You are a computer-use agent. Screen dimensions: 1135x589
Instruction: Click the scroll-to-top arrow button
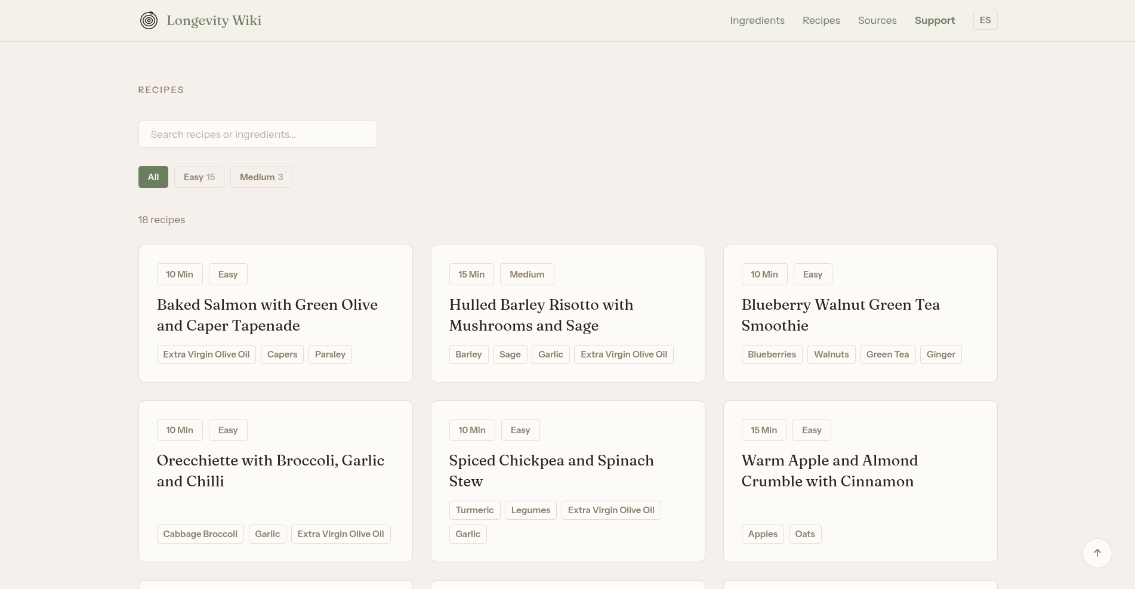(1097, 553)
